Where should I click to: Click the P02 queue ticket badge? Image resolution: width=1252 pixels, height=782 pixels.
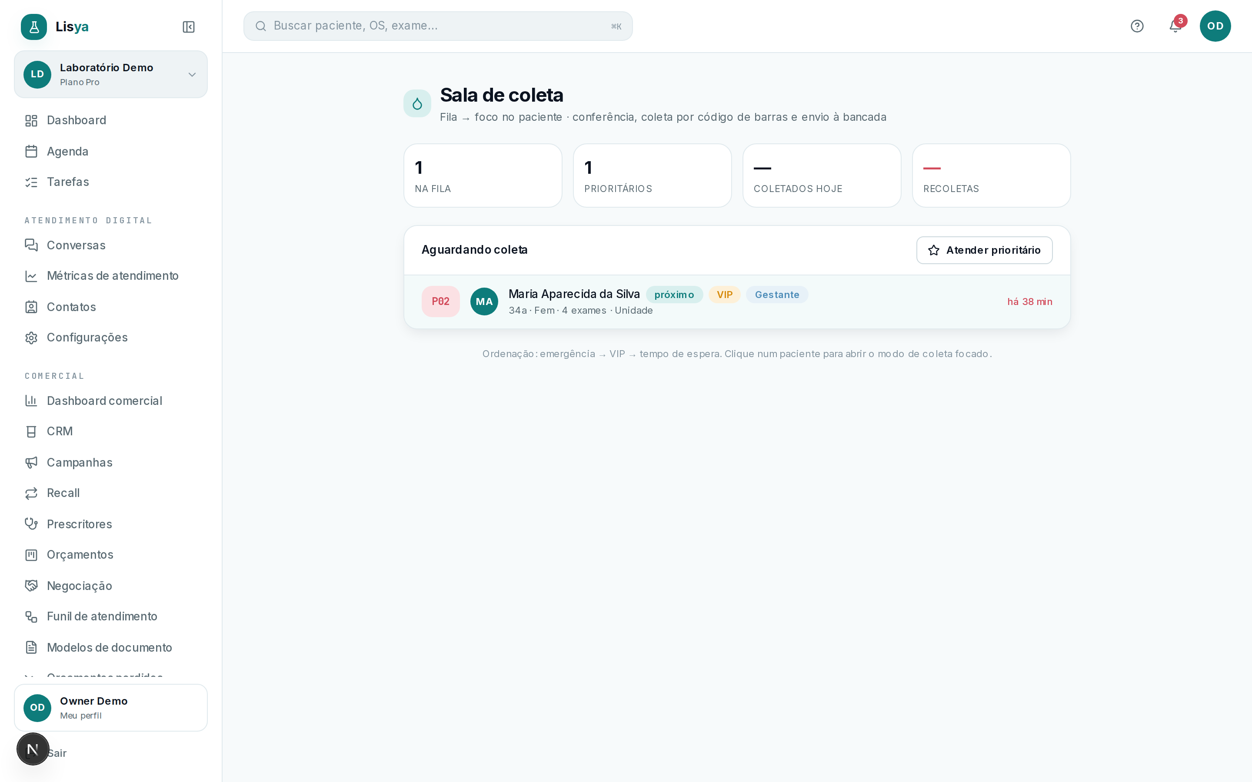(440, 302)
